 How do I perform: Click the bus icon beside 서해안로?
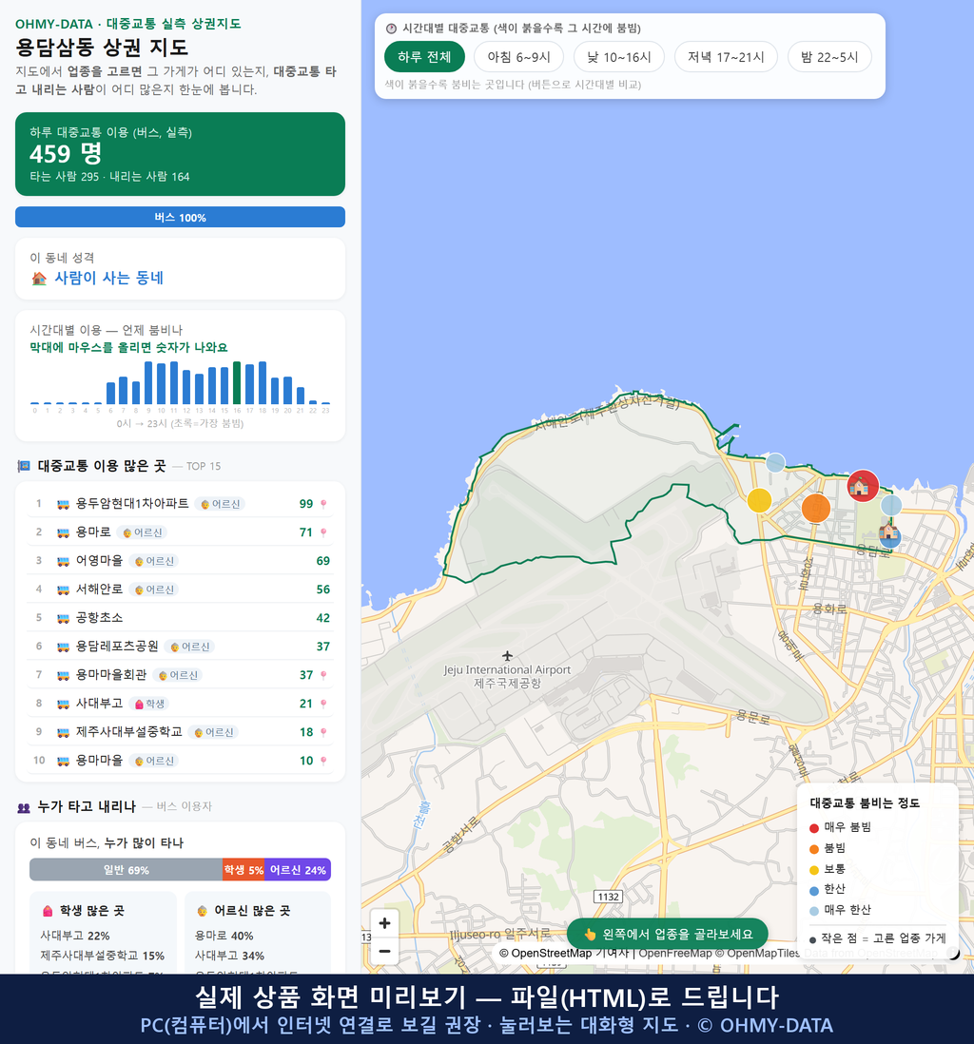[63, 590]
